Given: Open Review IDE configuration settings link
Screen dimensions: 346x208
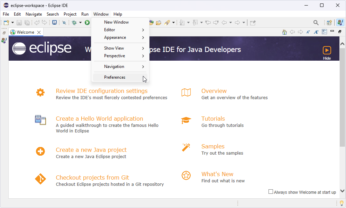Looking at the screenshot, I should tap(101, 91).
